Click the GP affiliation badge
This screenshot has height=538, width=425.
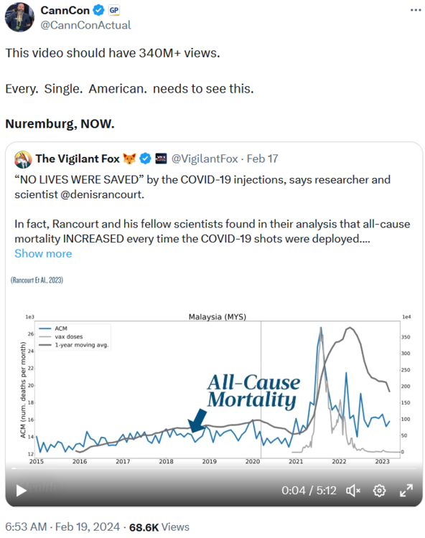tap(114, 10)
